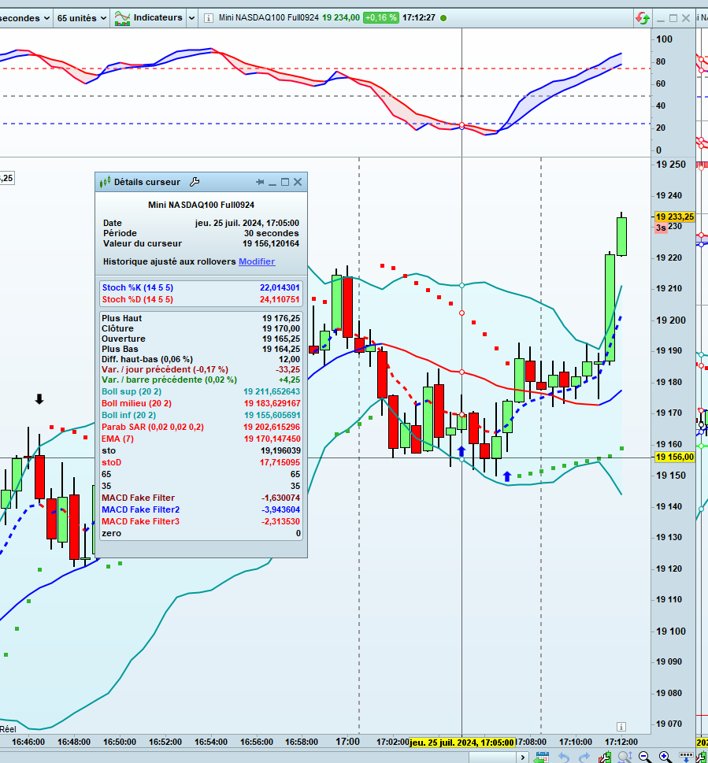Click the yellow price label 19 233,25
The image size is (708, 763).
(674, 217)
